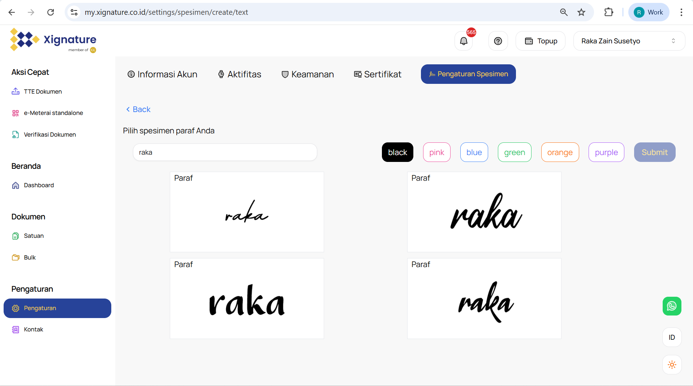Go back using Back link

(x=138, y=110)
